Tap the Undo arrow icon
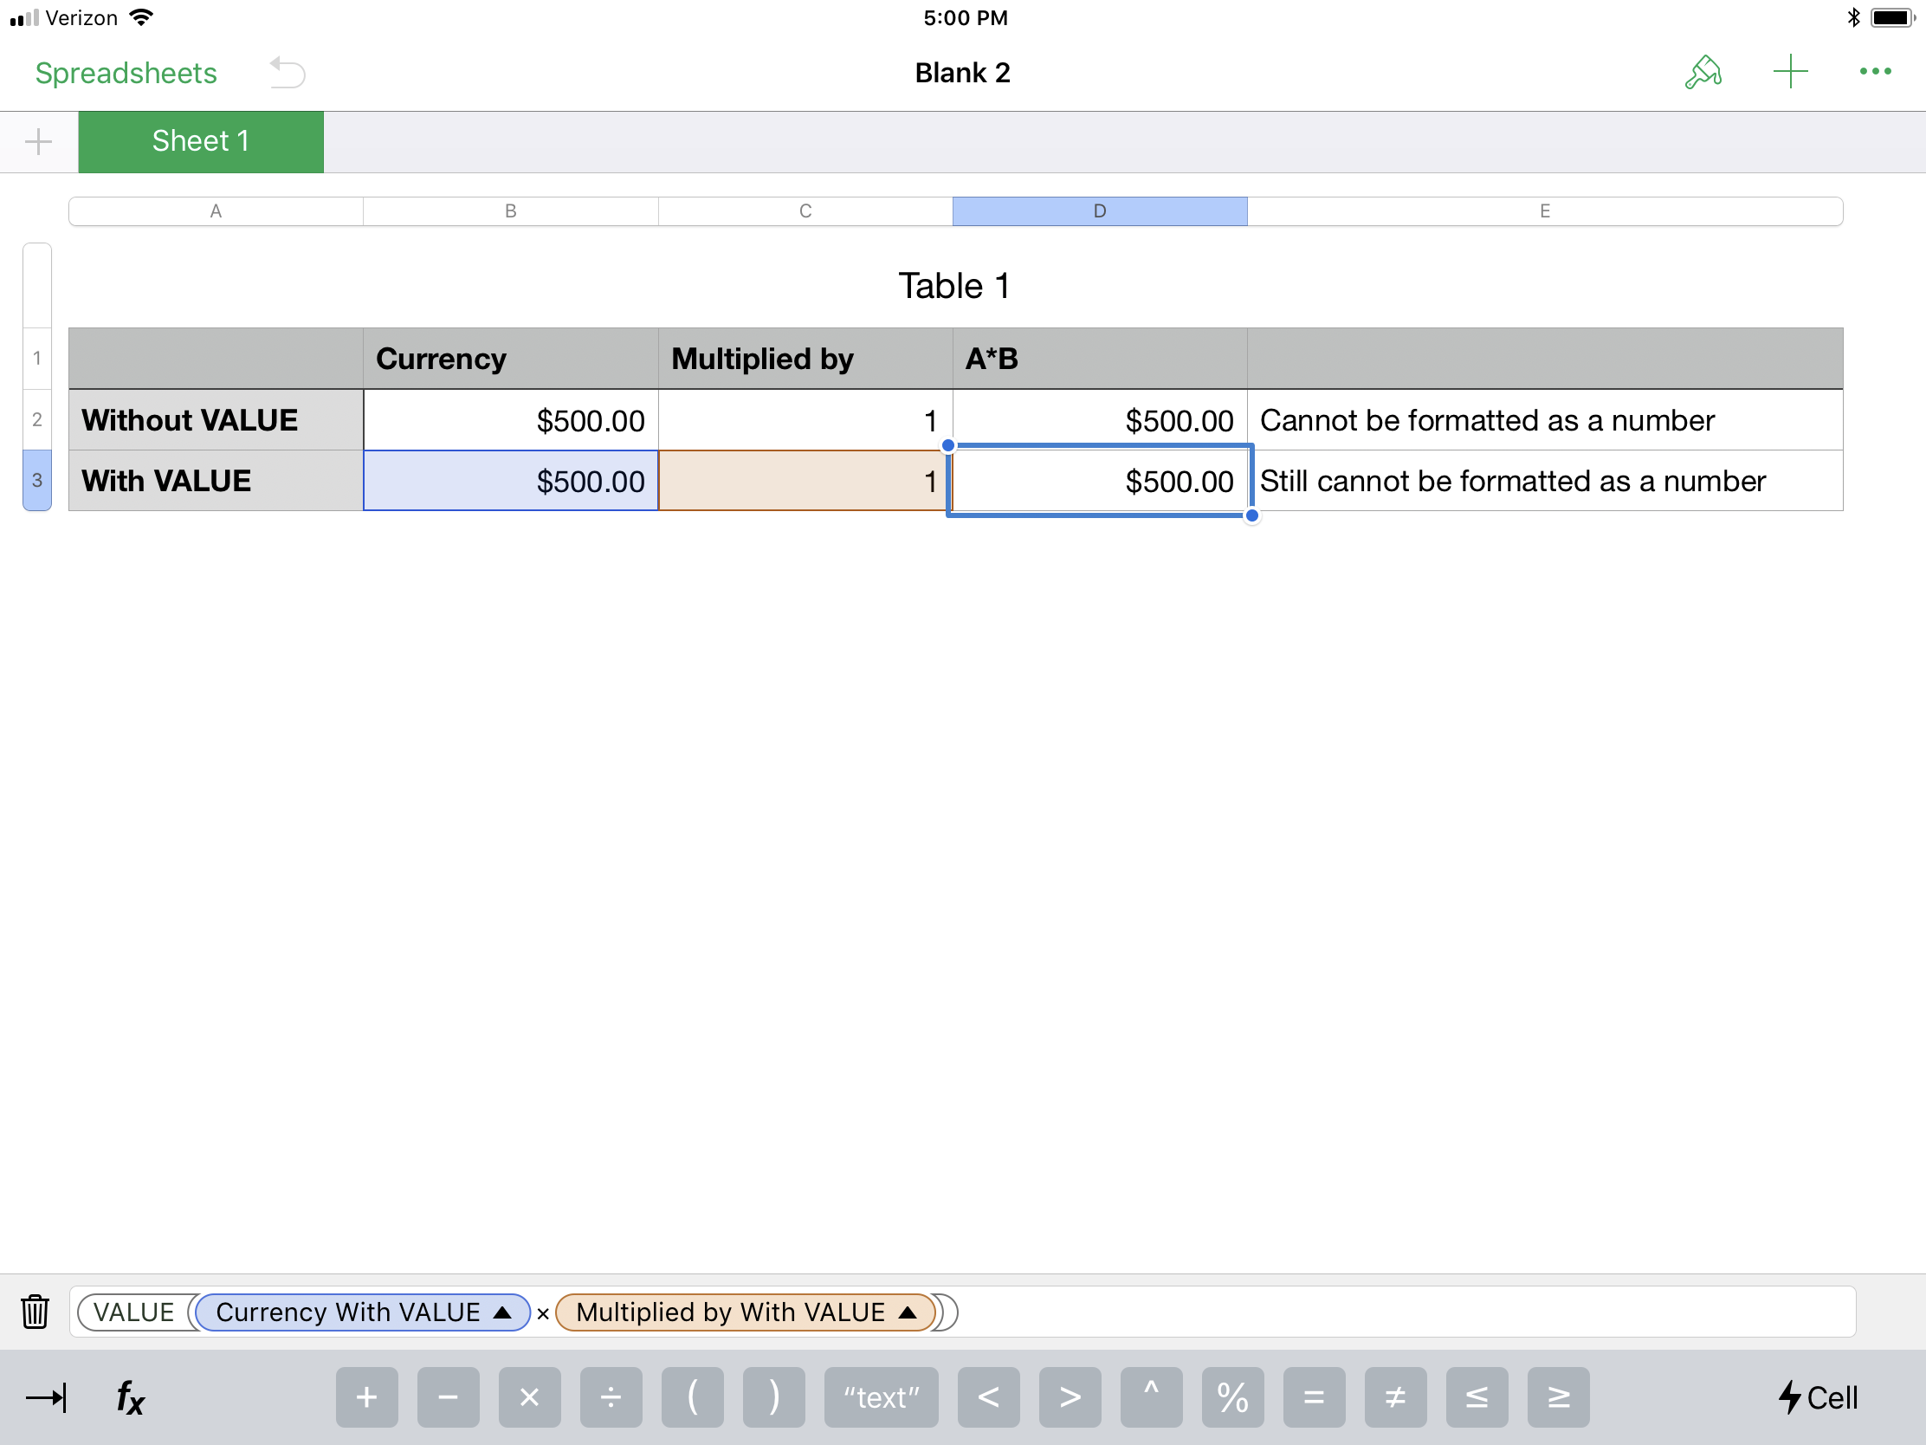This screenshot has width=1926, height=1445. click(x=288, y=72)
